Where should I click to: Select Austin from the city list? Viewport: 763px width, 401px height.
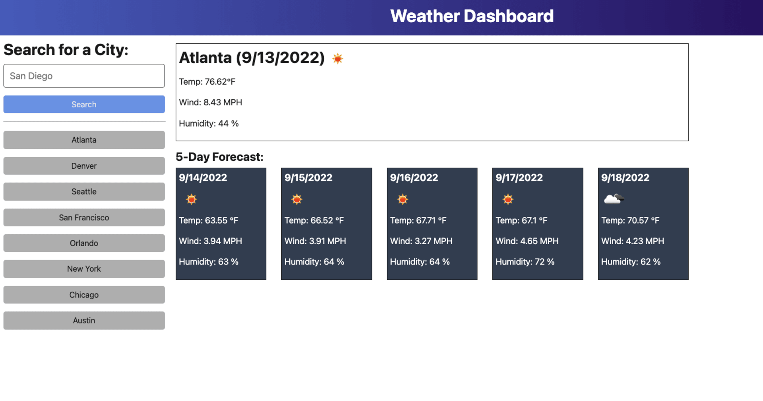click(84, 320)
